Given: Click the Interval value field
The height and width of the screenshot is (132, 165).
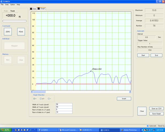Looking at the screenshot, I should pyautogui.click(x=146, y=37).
